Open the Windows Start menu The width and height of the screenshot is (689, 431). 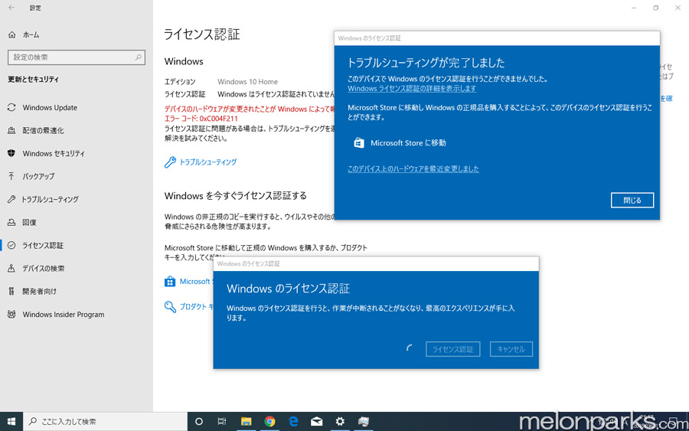tap(11, 421)
